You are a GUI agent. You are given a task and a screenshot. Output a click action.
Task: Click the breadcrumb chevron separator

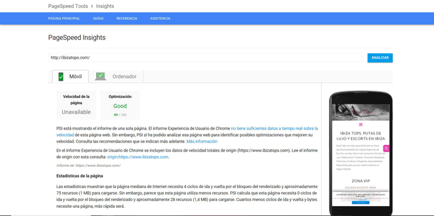coord(92,6)
